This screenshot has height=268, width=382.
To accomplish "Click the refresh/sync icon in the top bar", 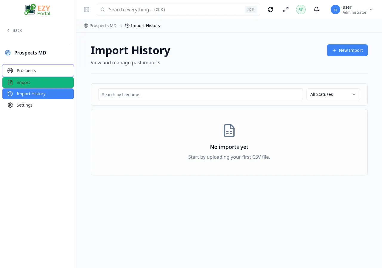I will 270,9.
